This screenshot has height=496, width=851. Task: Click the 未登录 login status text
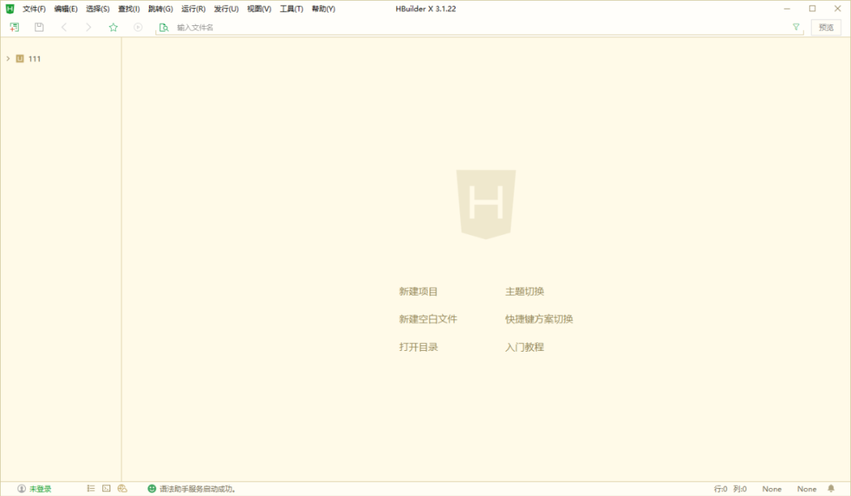tap(40, 489)
